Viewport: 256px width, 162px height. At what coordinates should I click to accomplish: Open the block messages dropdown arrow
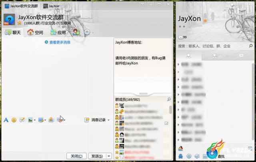pos(64,120)
